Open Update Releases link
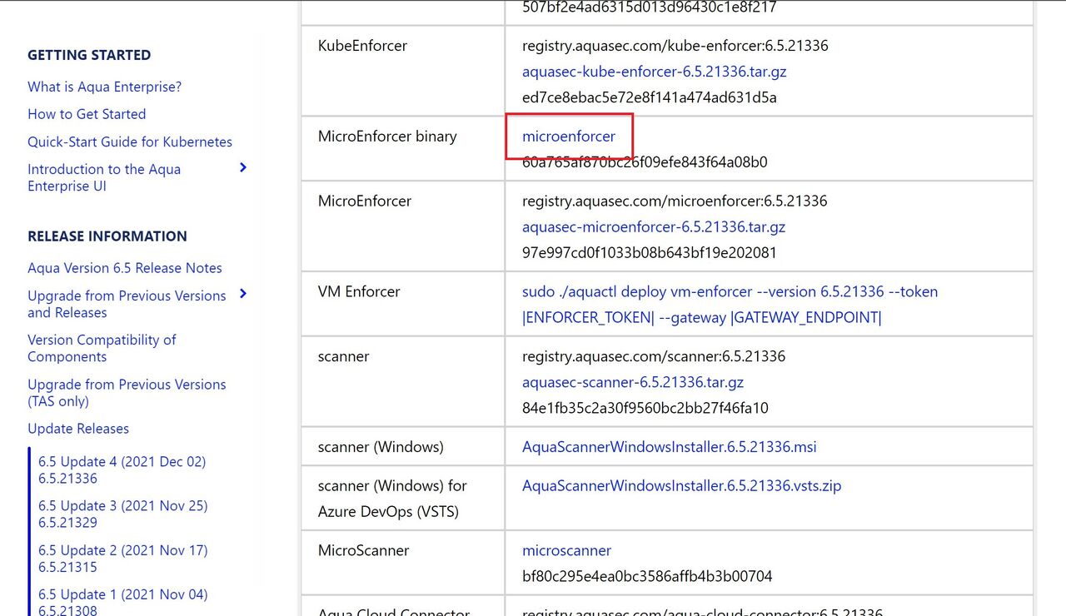This screenshot has width=1066, height=616. [x=78, y=429]
